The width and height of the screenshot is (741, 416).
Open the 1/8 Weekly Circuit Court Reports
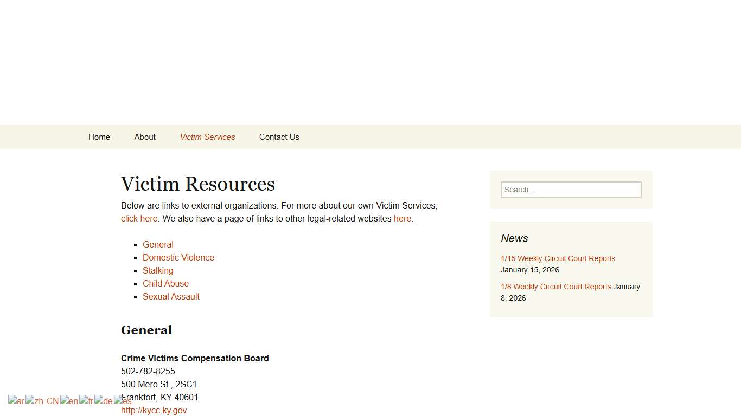pos(555,287)
